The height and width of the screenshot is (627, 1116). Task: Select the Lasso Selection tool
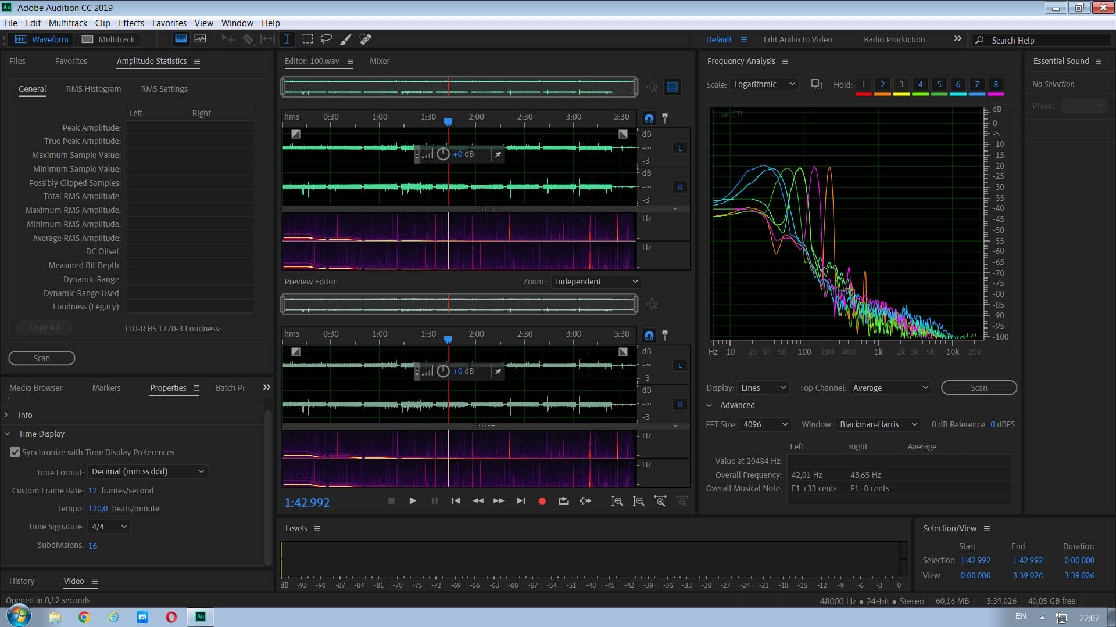pos(326,39)
